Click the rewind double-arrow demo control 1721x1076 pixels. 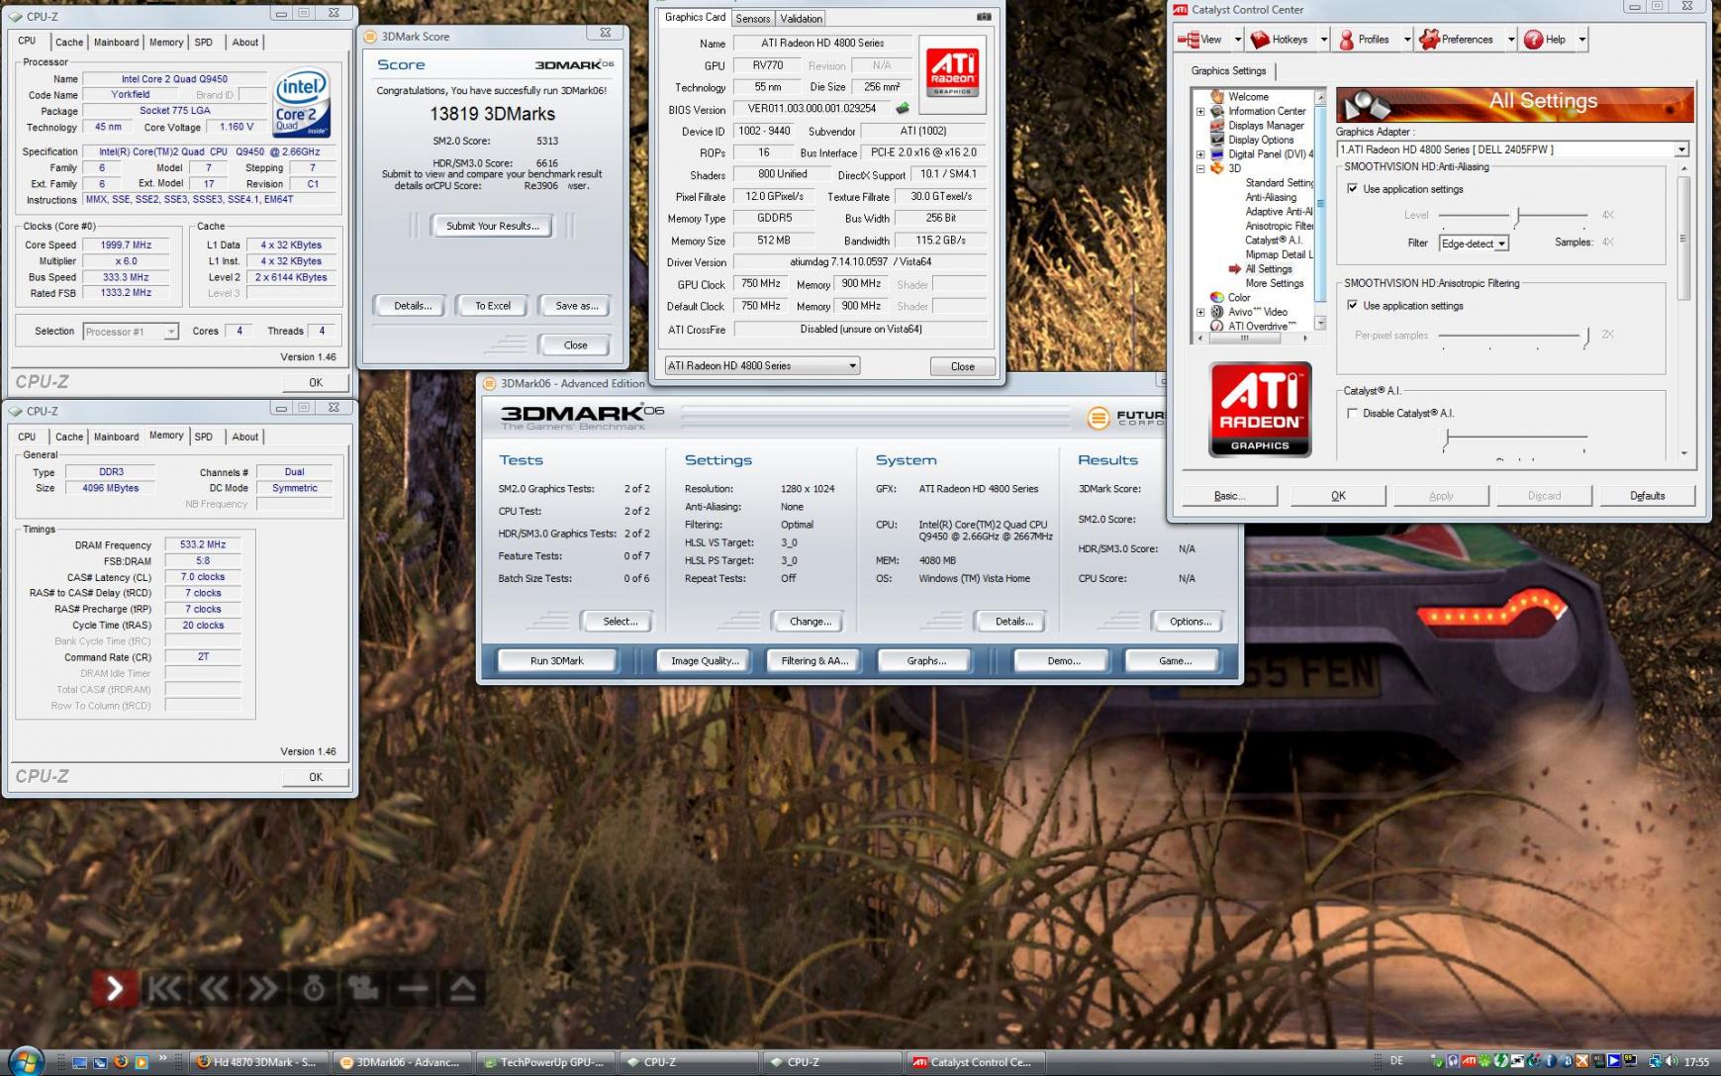[x=214, y=988]
